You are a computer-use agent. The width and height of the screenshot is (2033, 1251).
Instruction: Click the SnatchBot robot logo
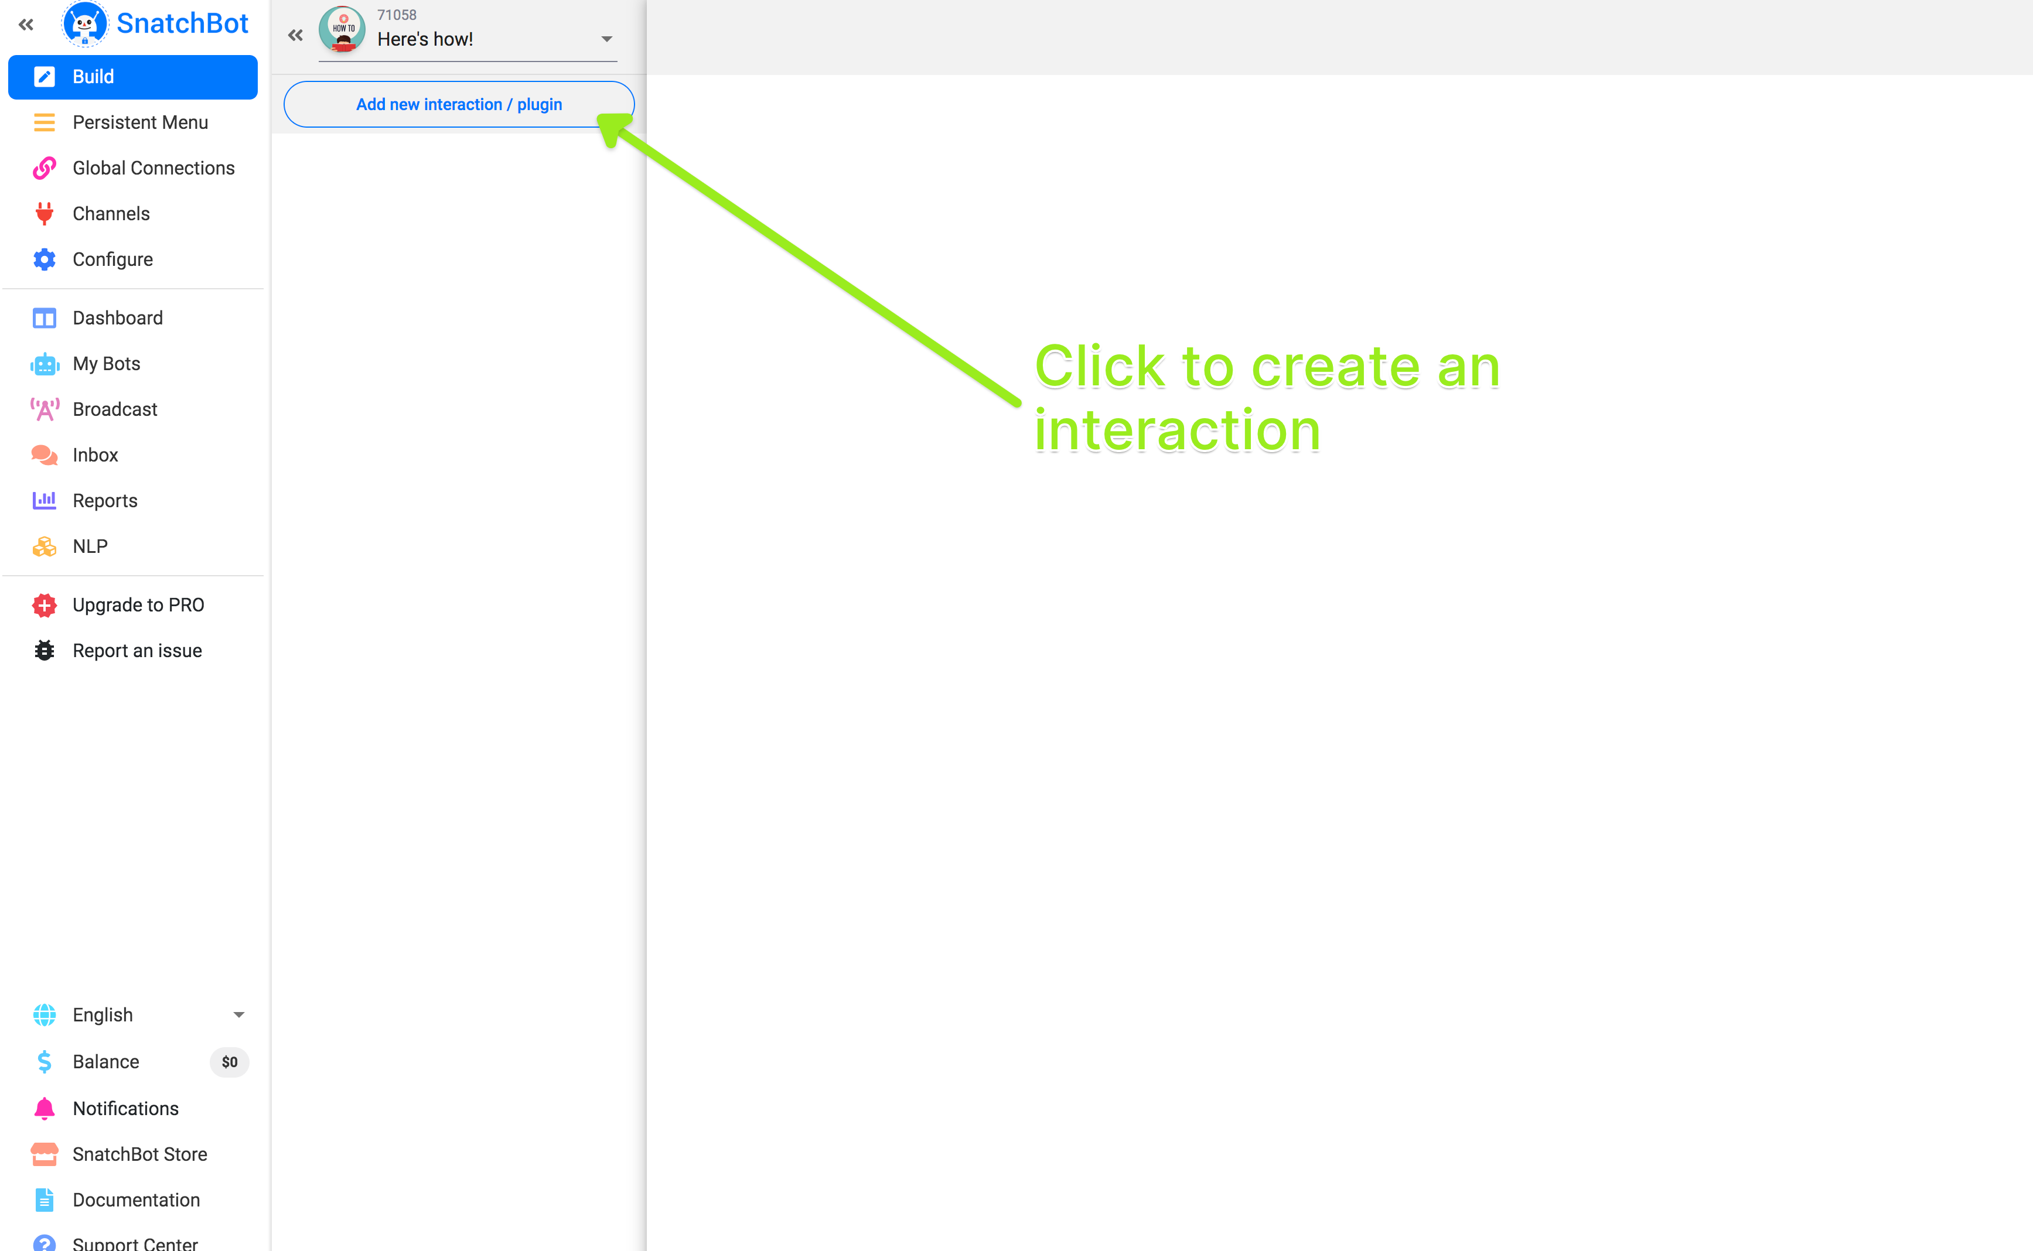coord(84,24)
